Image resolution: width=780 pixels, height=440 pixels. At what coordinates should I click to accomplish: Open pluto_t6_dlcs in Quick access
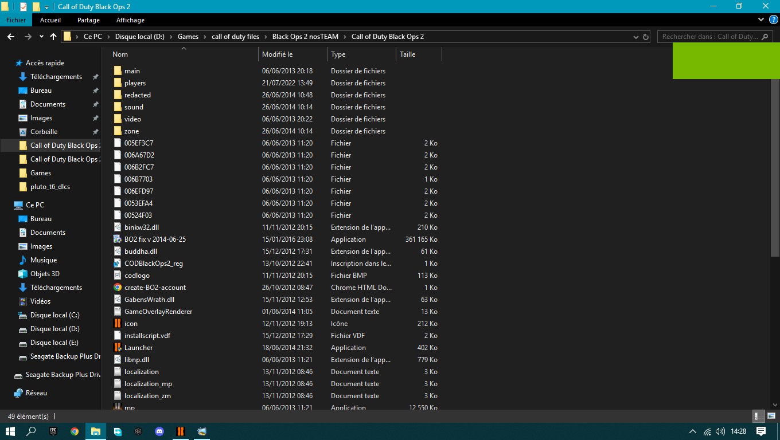click(50, 187)
